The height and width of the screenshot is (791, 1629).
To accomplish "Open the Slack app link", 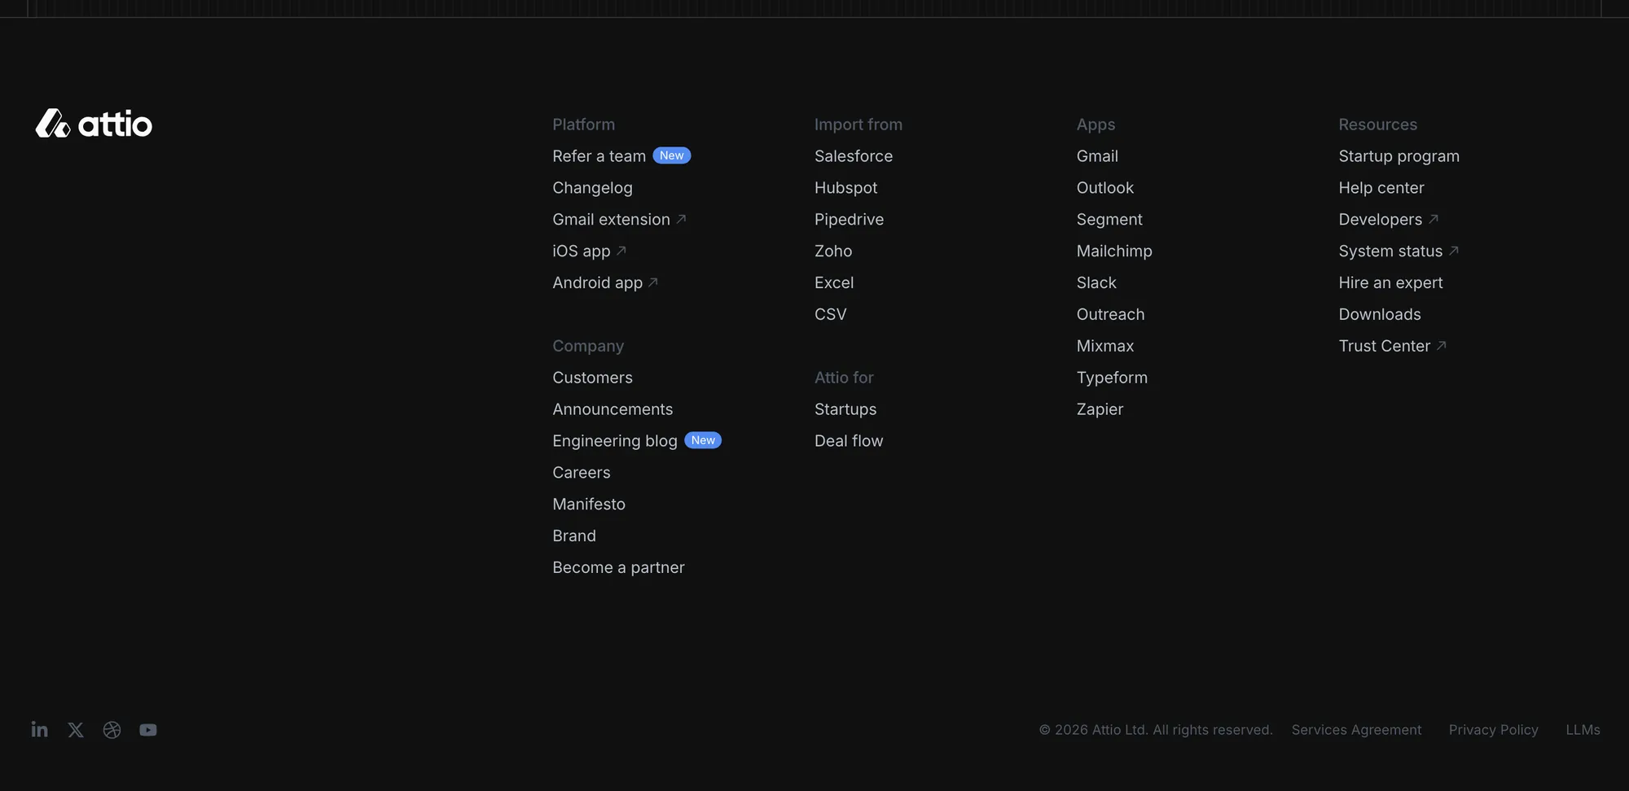I will [1096, 282].
